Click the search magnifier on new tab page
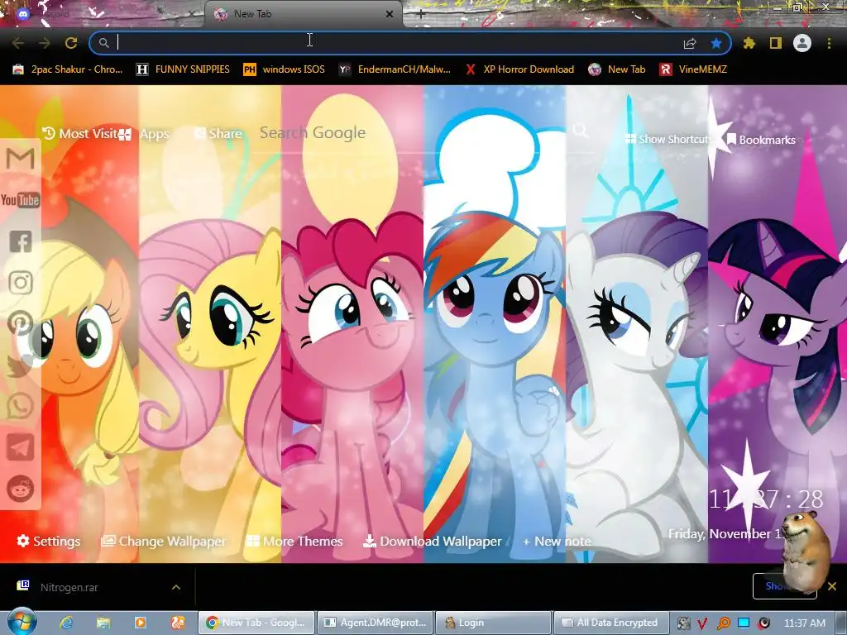This screenshot has height=635, width=847. [x=581, y=131]
